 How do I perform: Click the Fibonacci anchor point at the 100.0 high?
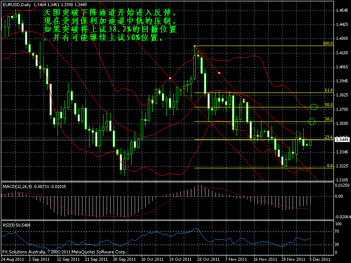[194, 46]
